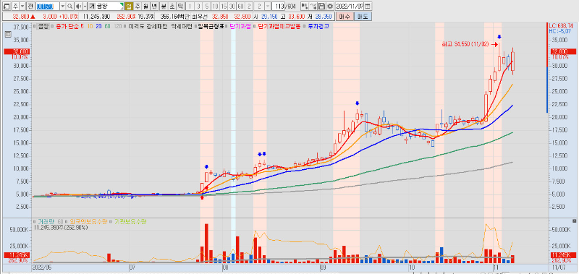Toggle the red 단기과열예고발동 legend marker

pyautogui.click(x=255, y=27)
